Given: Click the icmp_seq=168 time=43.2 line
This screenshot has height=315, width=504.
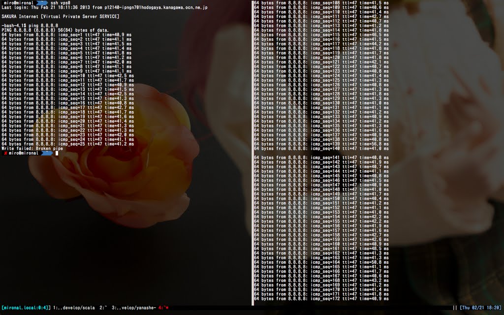Looking at the screenshot, I should [321, 281].
